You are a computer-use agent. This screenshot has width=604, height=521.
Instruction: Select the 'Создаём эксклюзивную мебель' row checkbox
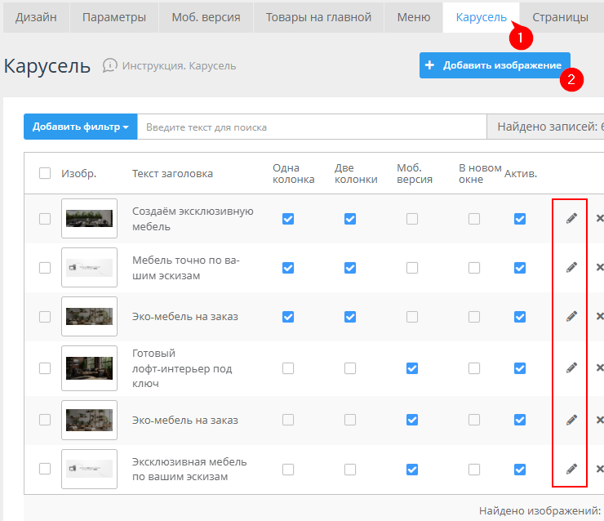(x=45, y=219)
